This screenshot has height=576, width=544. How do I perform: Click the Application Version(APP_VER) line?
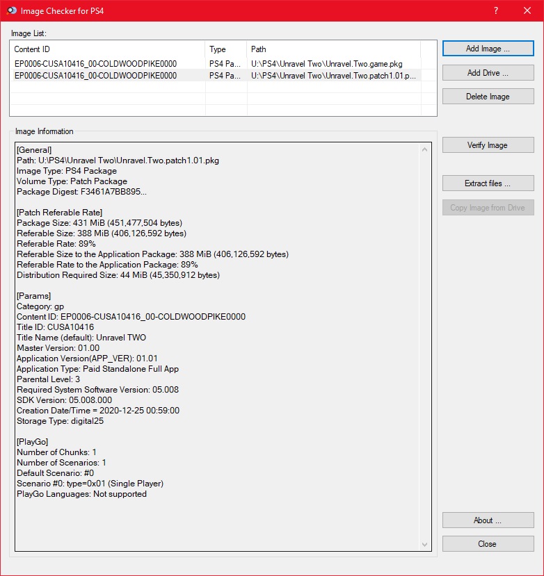click(87, 359)
